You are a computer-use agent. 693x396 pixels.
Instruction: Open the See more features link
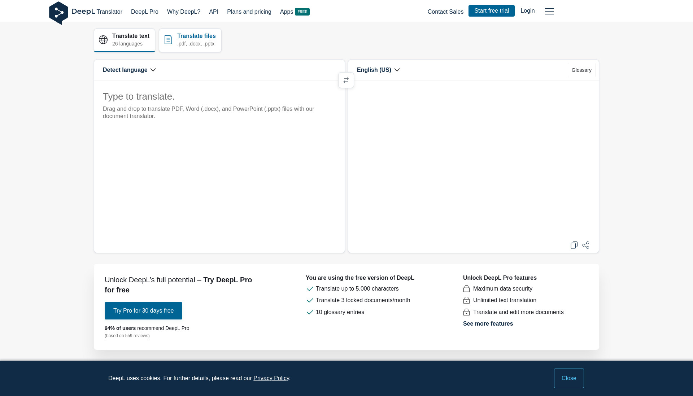[488, 324]
